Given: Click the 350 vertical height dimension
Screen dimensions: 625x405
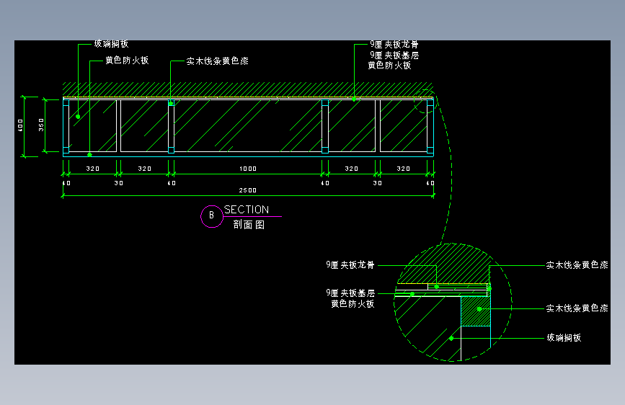Looking at the screenshot, I should (41, 125).
